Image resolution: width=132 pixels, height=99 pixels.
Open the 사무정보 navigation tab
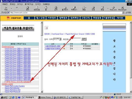click(52, 18)
